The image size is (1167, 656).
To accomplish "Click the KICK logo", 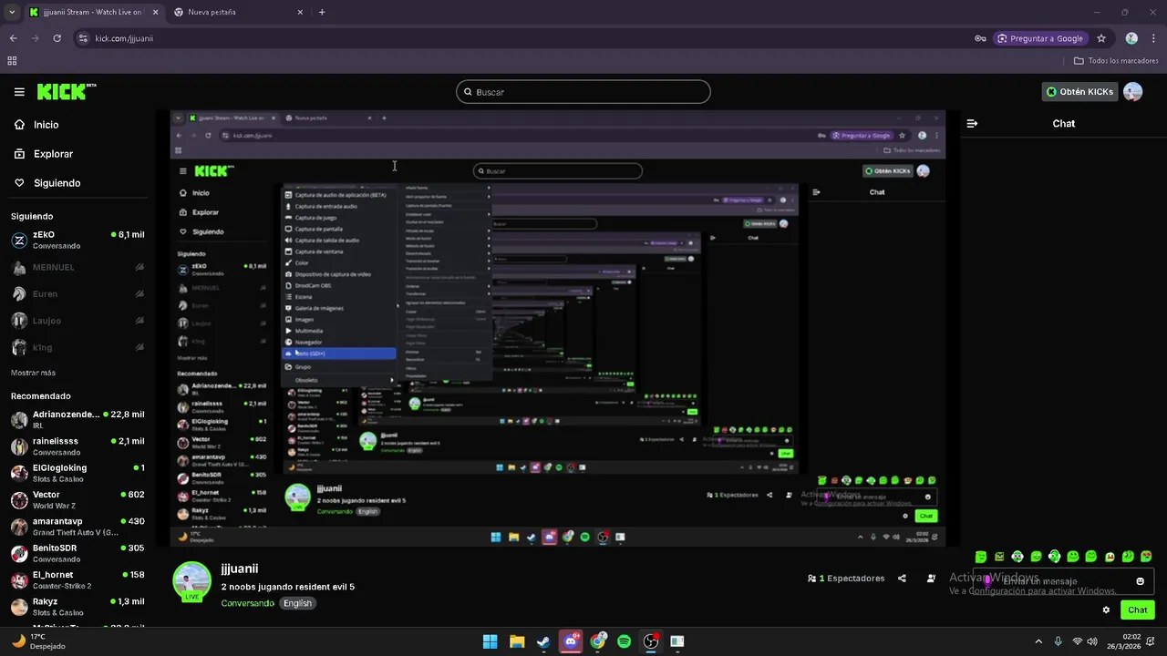I will click(x=67, y=91).
